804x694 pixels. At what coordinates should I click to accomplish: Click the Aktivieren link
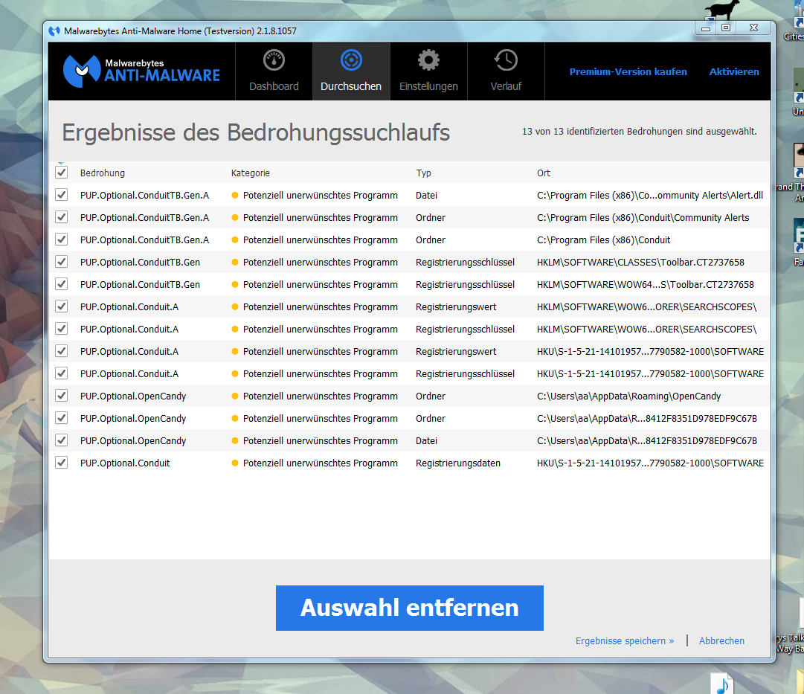point(734,72)
